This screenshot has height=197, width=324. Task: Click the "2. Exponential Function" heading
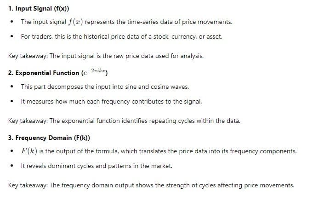point(44,73)
